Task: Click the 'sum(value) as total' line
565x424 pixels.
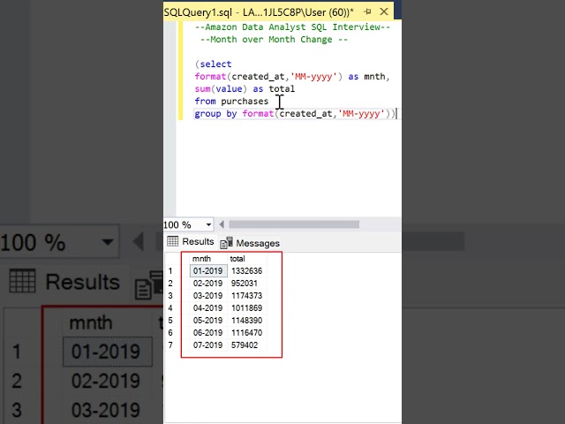Action: (245, 88)
